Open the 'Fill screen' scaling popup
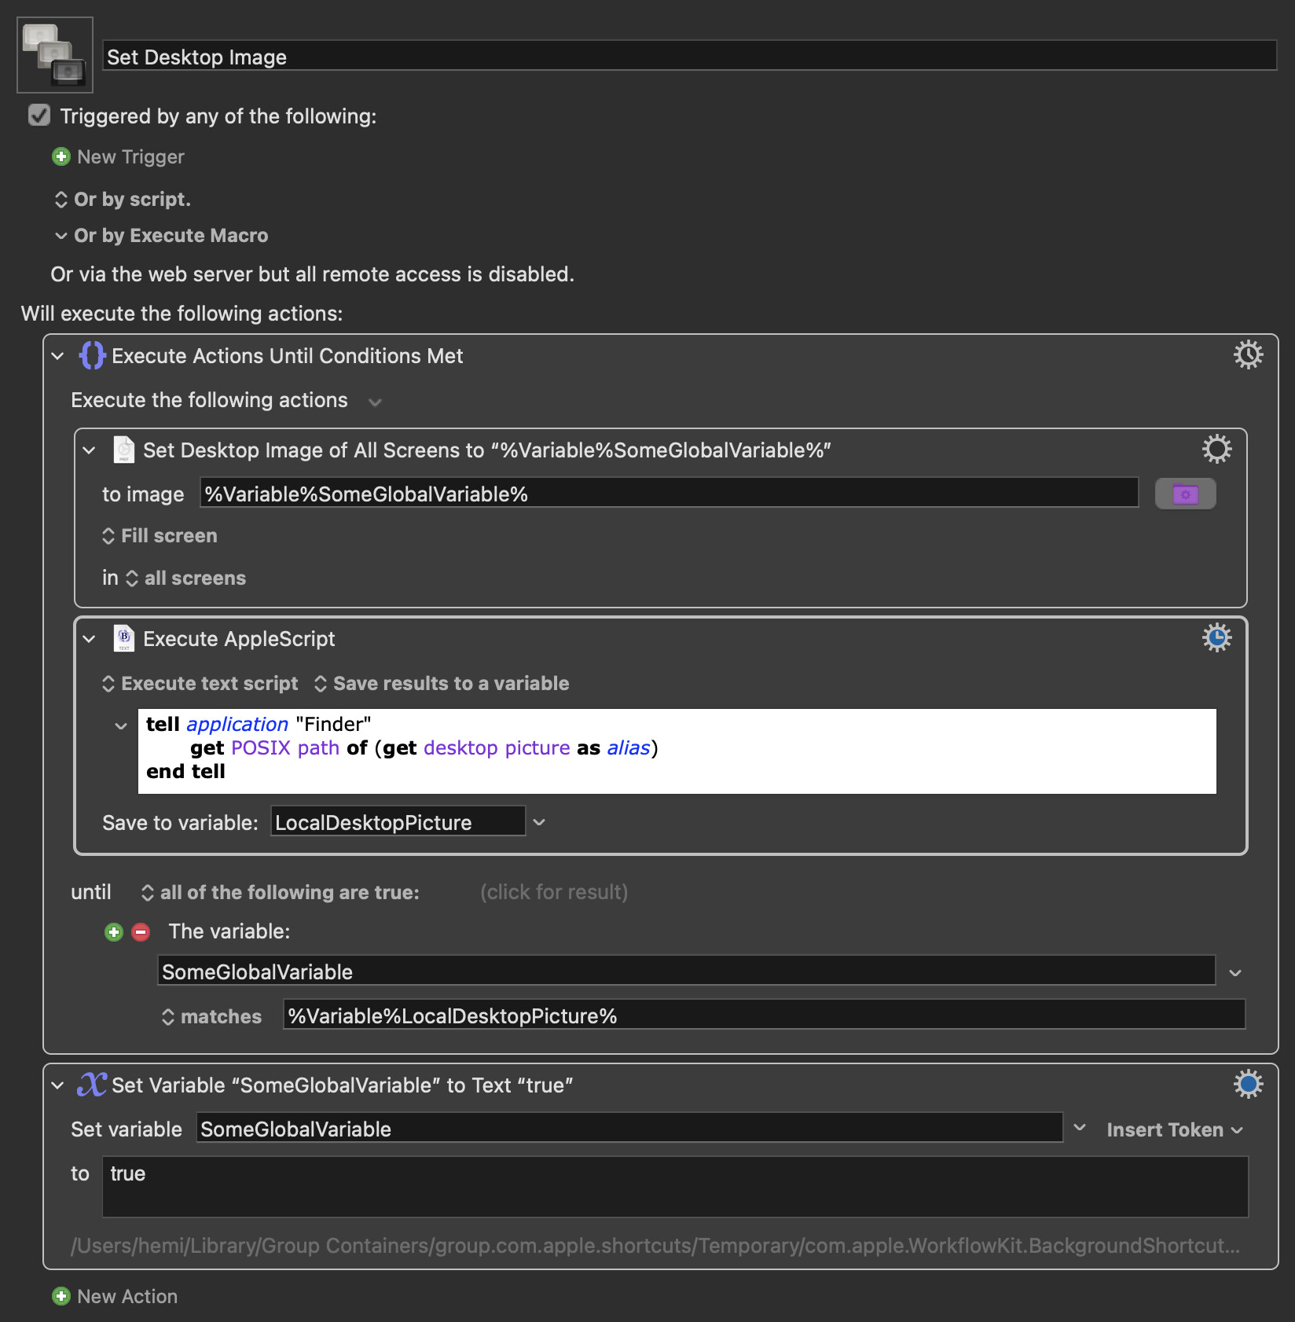Screen dimensions: 1295x1322 160,536
